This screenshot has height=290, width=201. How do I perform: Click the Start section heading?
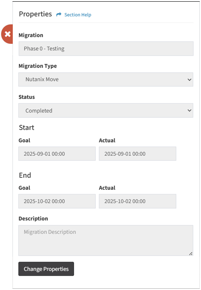tap(27, 127)
